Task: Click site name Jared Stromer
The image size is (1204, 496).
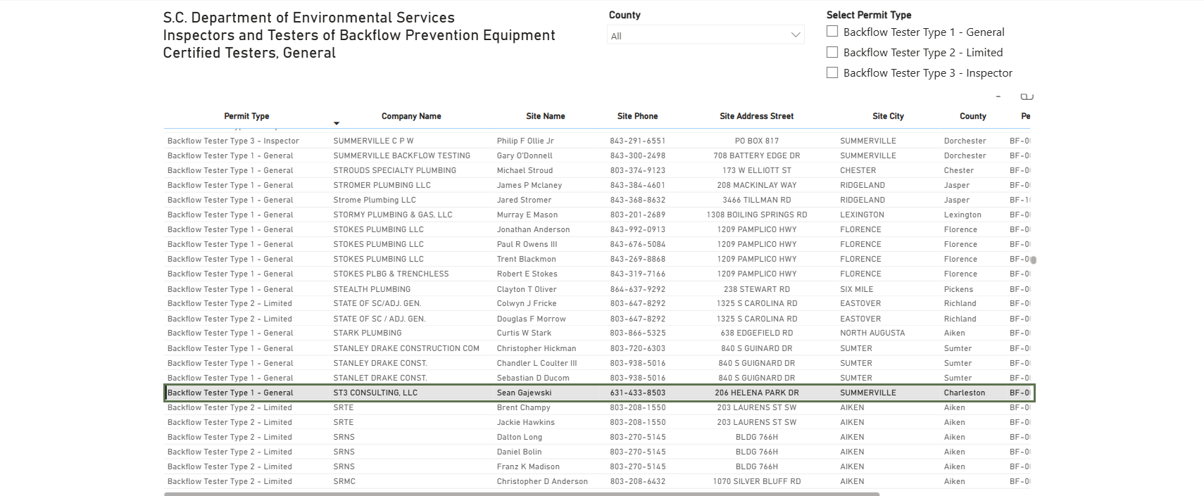Action: (x=524, y=200)
